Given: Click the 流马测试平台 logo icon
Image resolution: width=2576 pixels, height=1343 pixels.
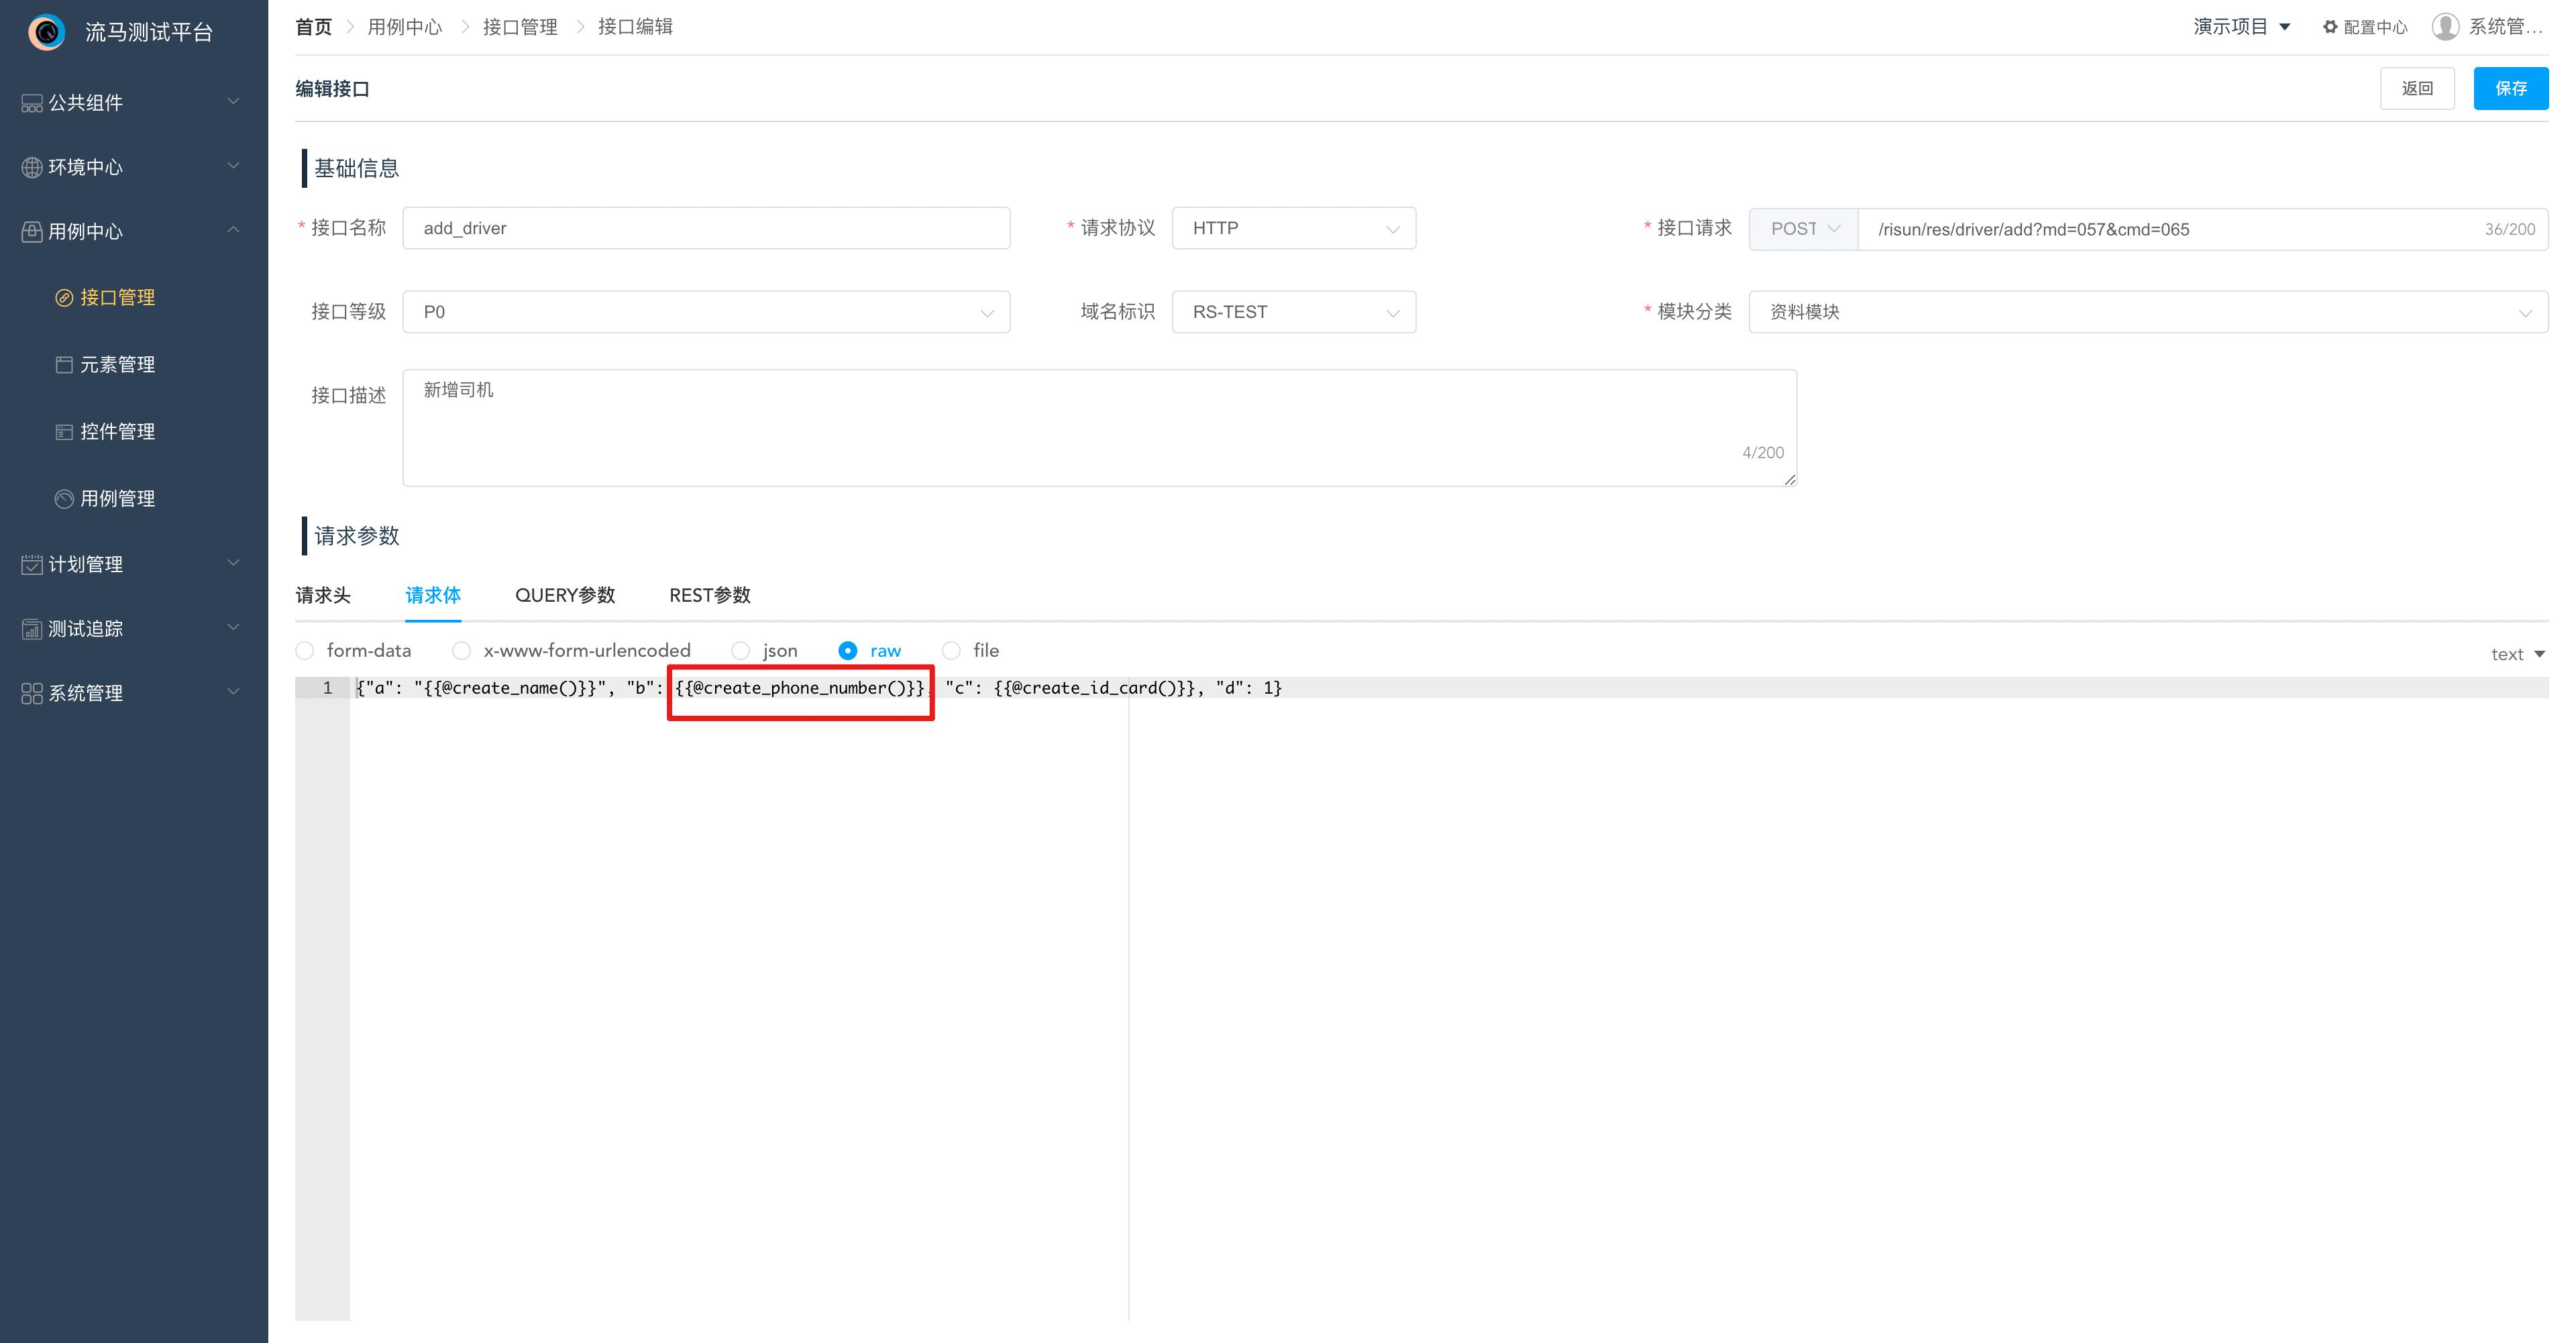Looking at the screenshot, I should tap(46, 32).
